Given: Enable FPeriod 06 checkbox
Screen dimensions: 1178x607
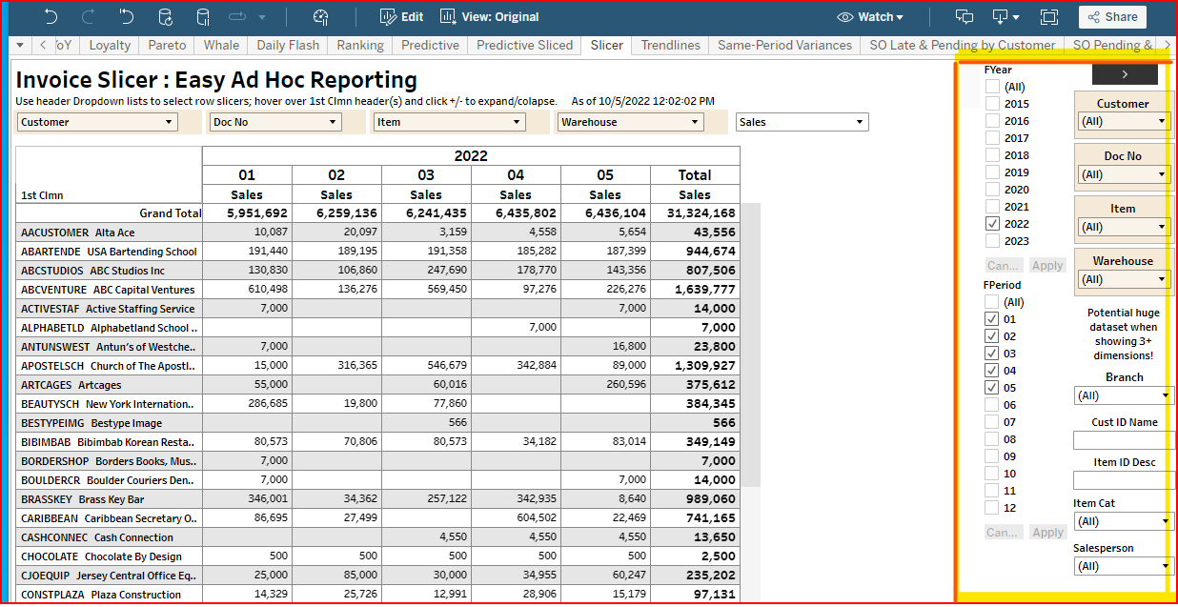Looking at the screenshot, I should [x=993, y=405].
